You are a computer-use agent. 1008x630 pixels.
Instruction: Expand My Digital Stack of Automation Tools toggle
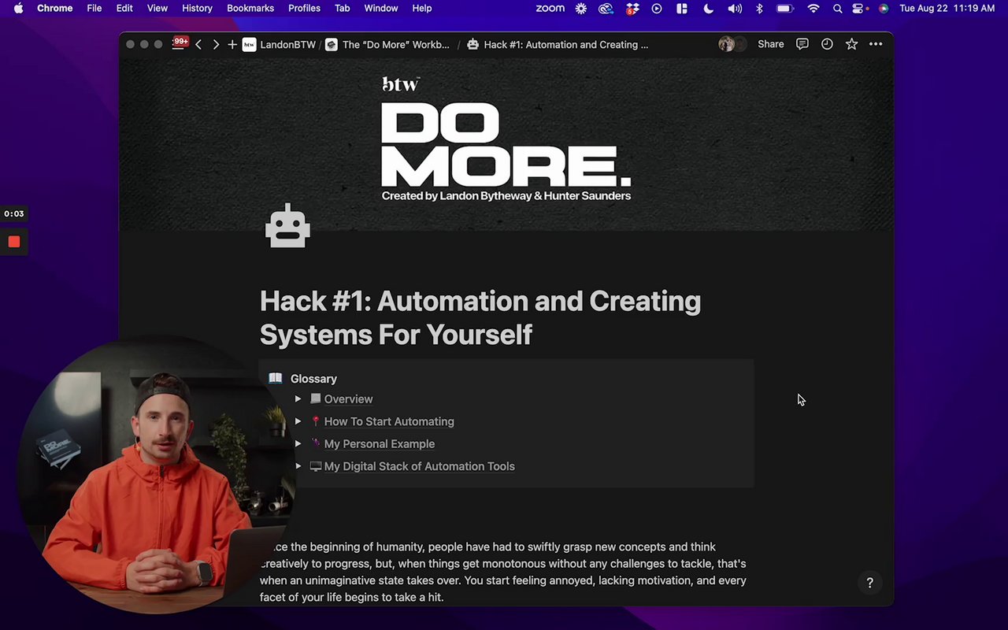tap(298, 466)
